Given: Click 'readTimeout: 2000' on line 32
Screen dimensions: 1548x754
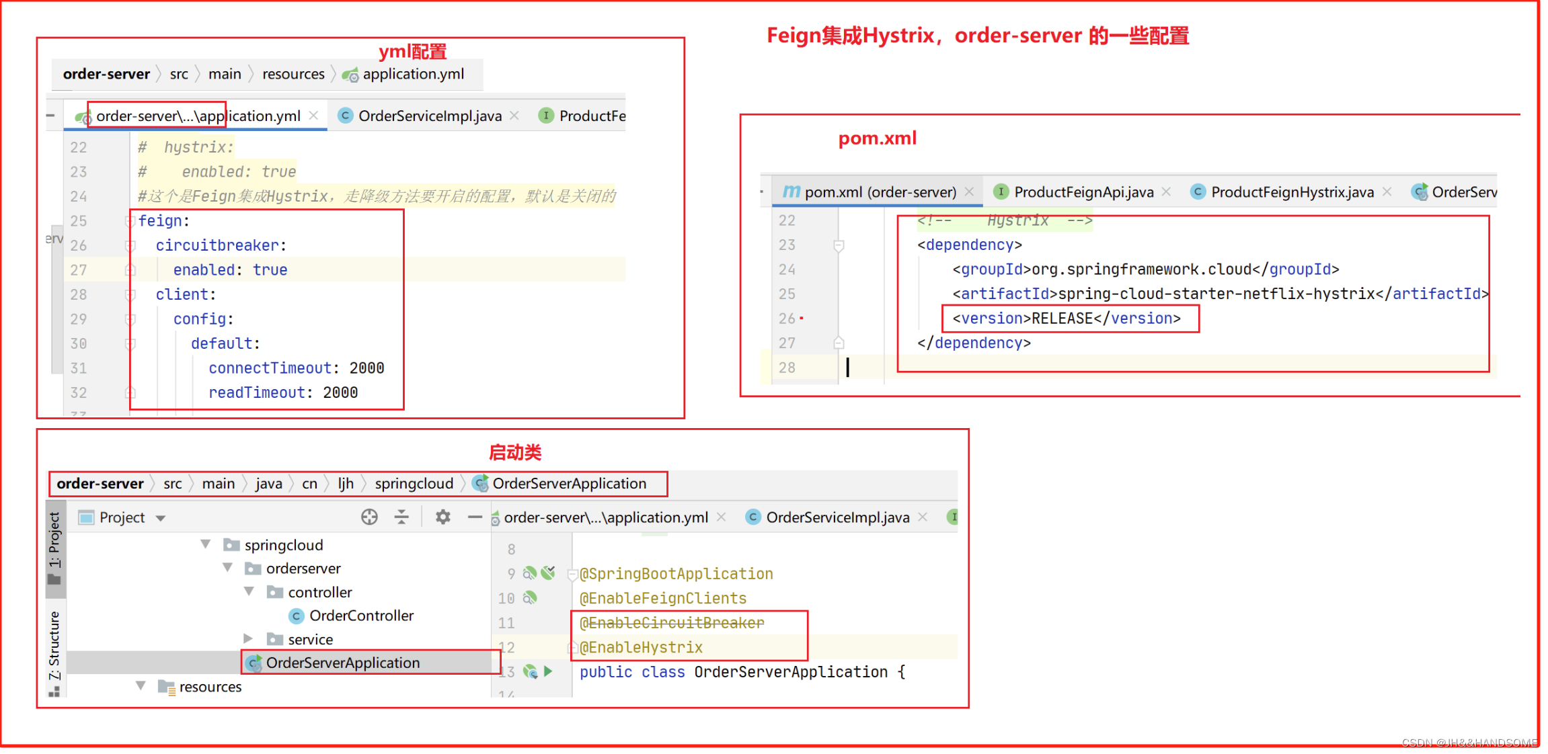Looking at the screenshot, I should click(x=282, y=392).
